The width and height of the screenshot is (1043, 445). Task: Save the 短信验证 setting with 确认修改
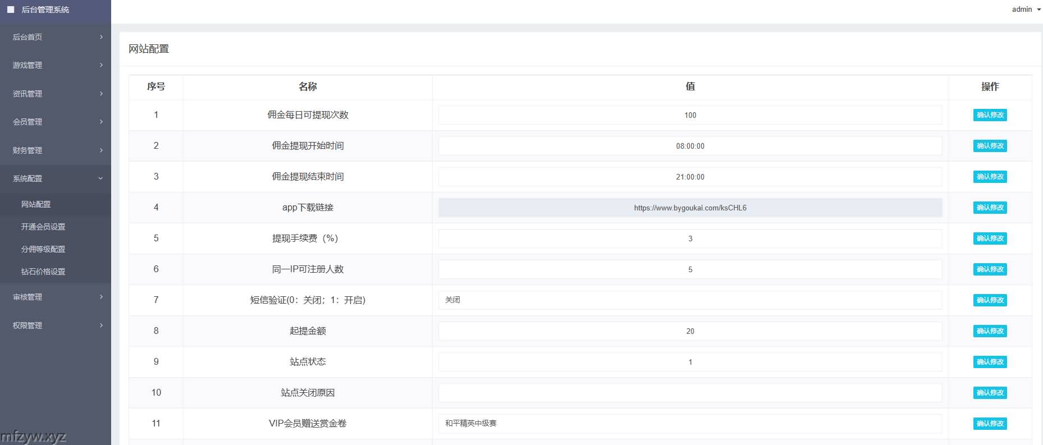click(990, 300)
